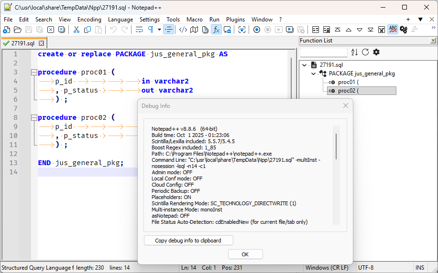Screen dimensions: 438x273
Task: Toggle word wrap in the toolbar
Action: point(139,30)
